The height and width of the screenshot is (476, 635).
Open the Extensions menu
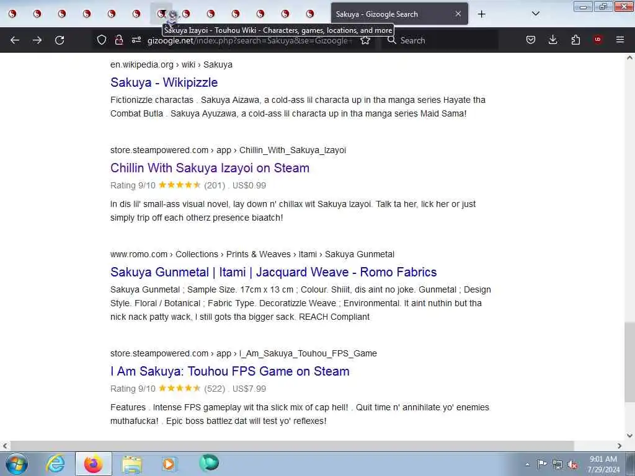coord(575,40)
